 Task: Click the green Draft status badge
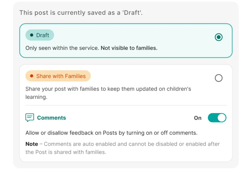point(40,35)
